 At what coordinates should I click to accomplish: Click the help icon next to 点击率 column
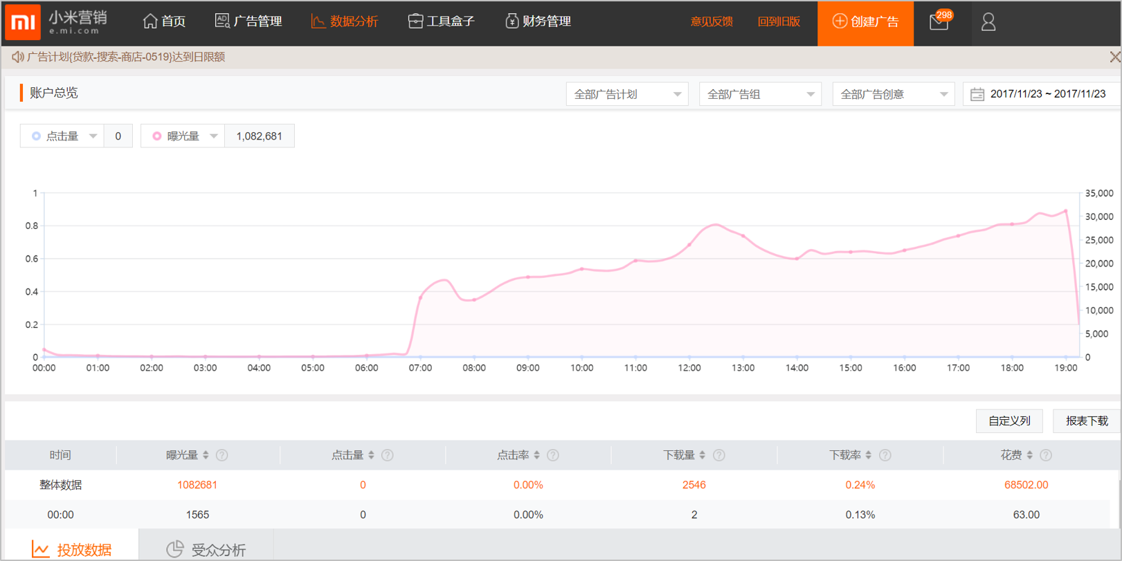(553, 455)
